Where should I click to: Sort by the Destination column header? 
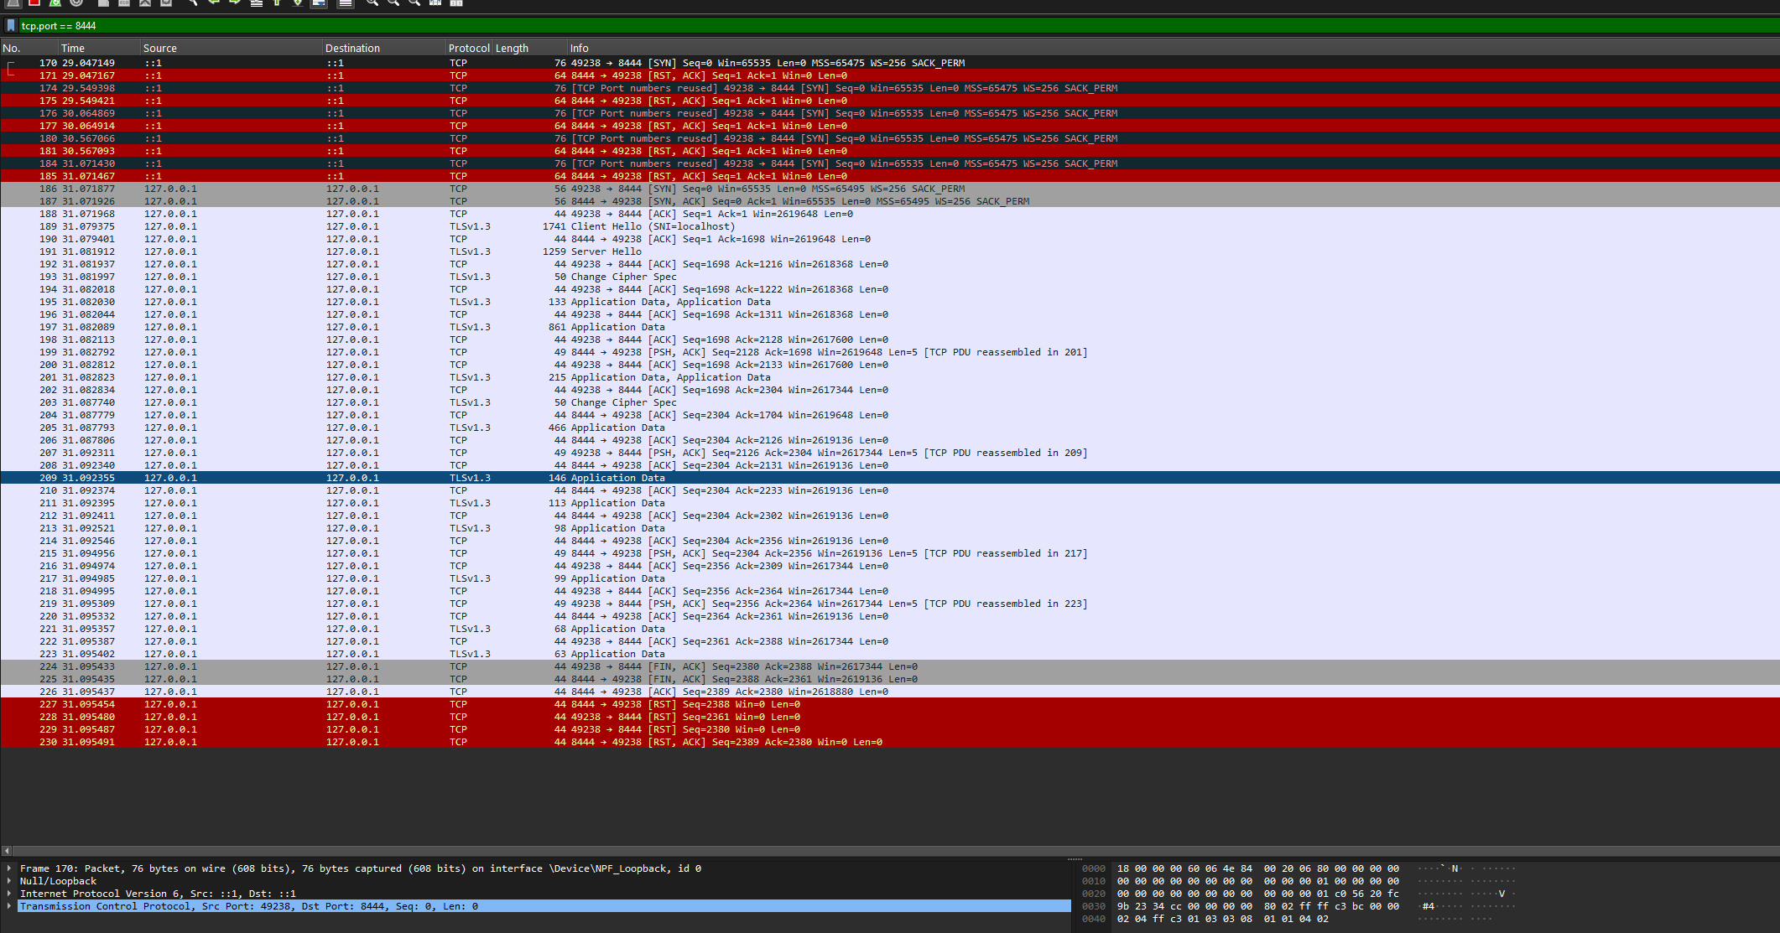pyautogui.click(x=384, y=48)
